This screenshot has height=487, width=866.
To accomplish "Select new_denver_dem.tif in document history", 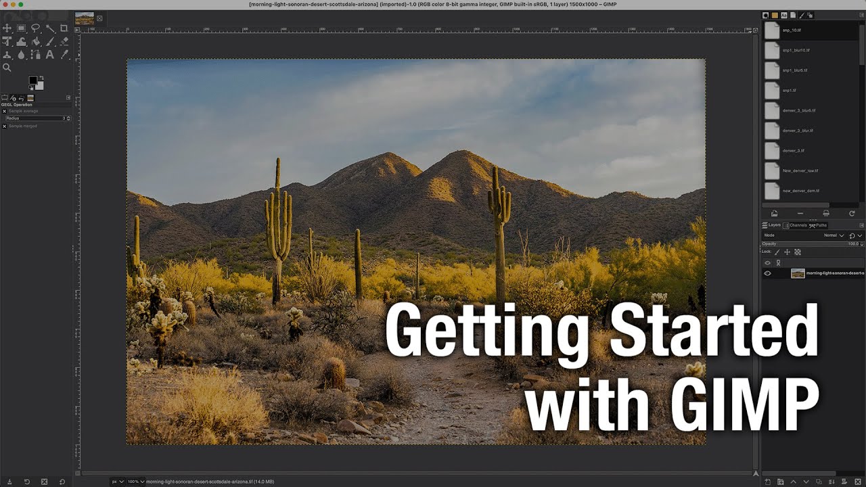I will 811,191.
